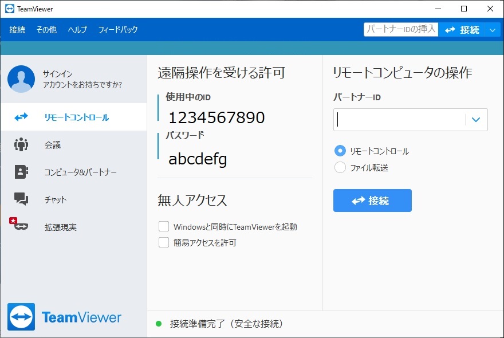
Task: Open the 接続 menu
Action: tap(17, 30)
